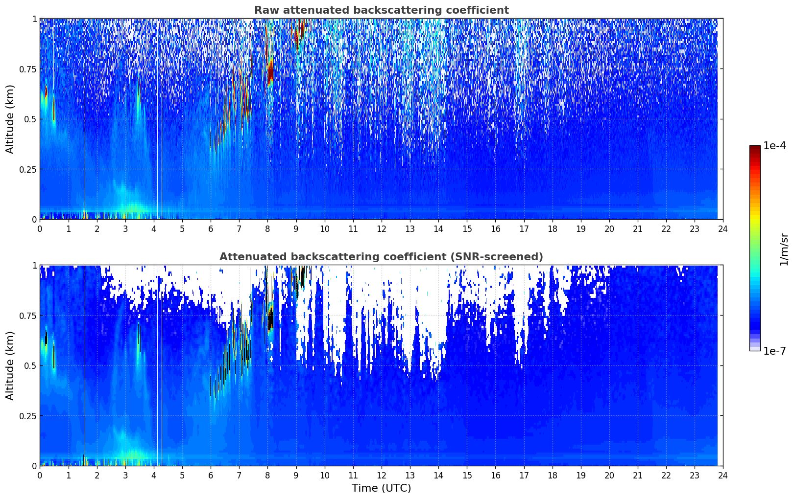Click the '0.75' altitude tick on top plot
This screenshot has height=499, width=794.
[x=27, y=69]
